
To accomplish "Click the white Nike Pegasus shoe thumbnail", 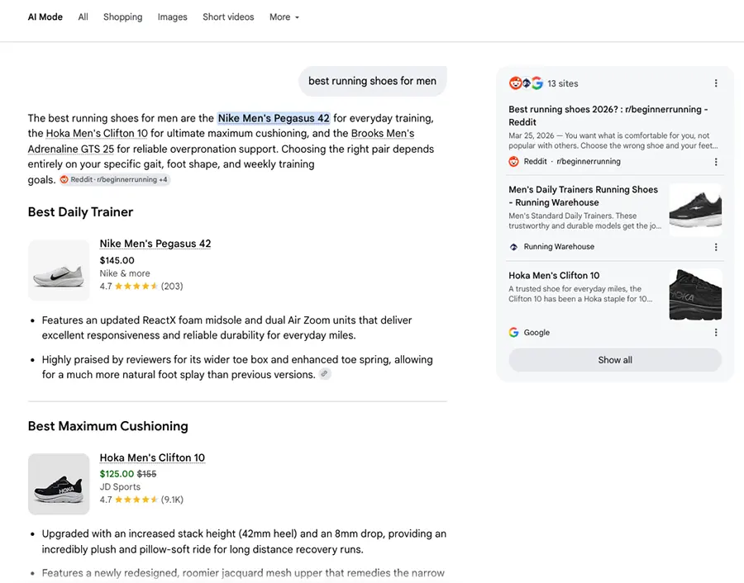I will pos(59,270).
